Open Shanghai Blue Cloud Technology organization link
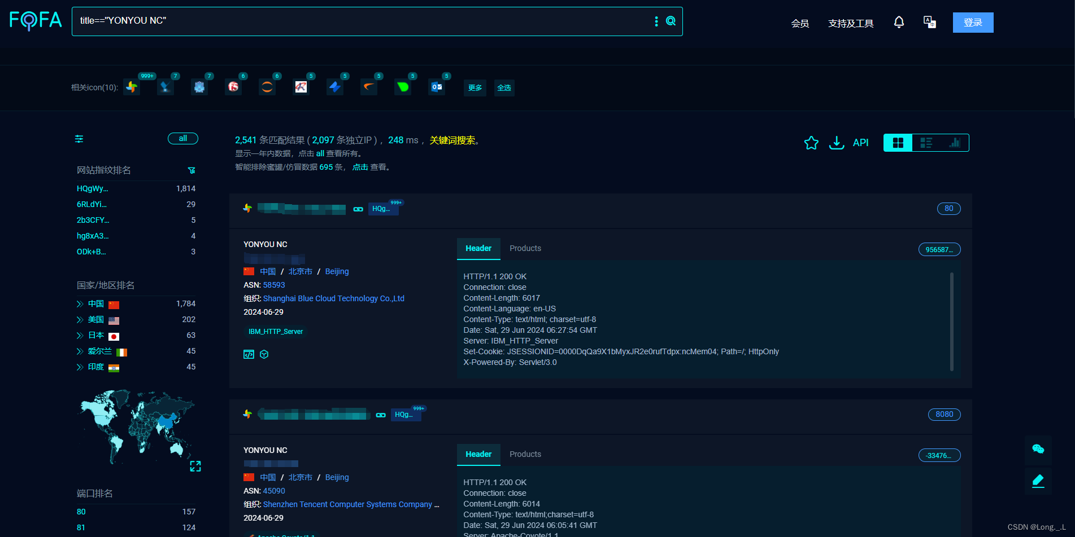 (334, 298)
